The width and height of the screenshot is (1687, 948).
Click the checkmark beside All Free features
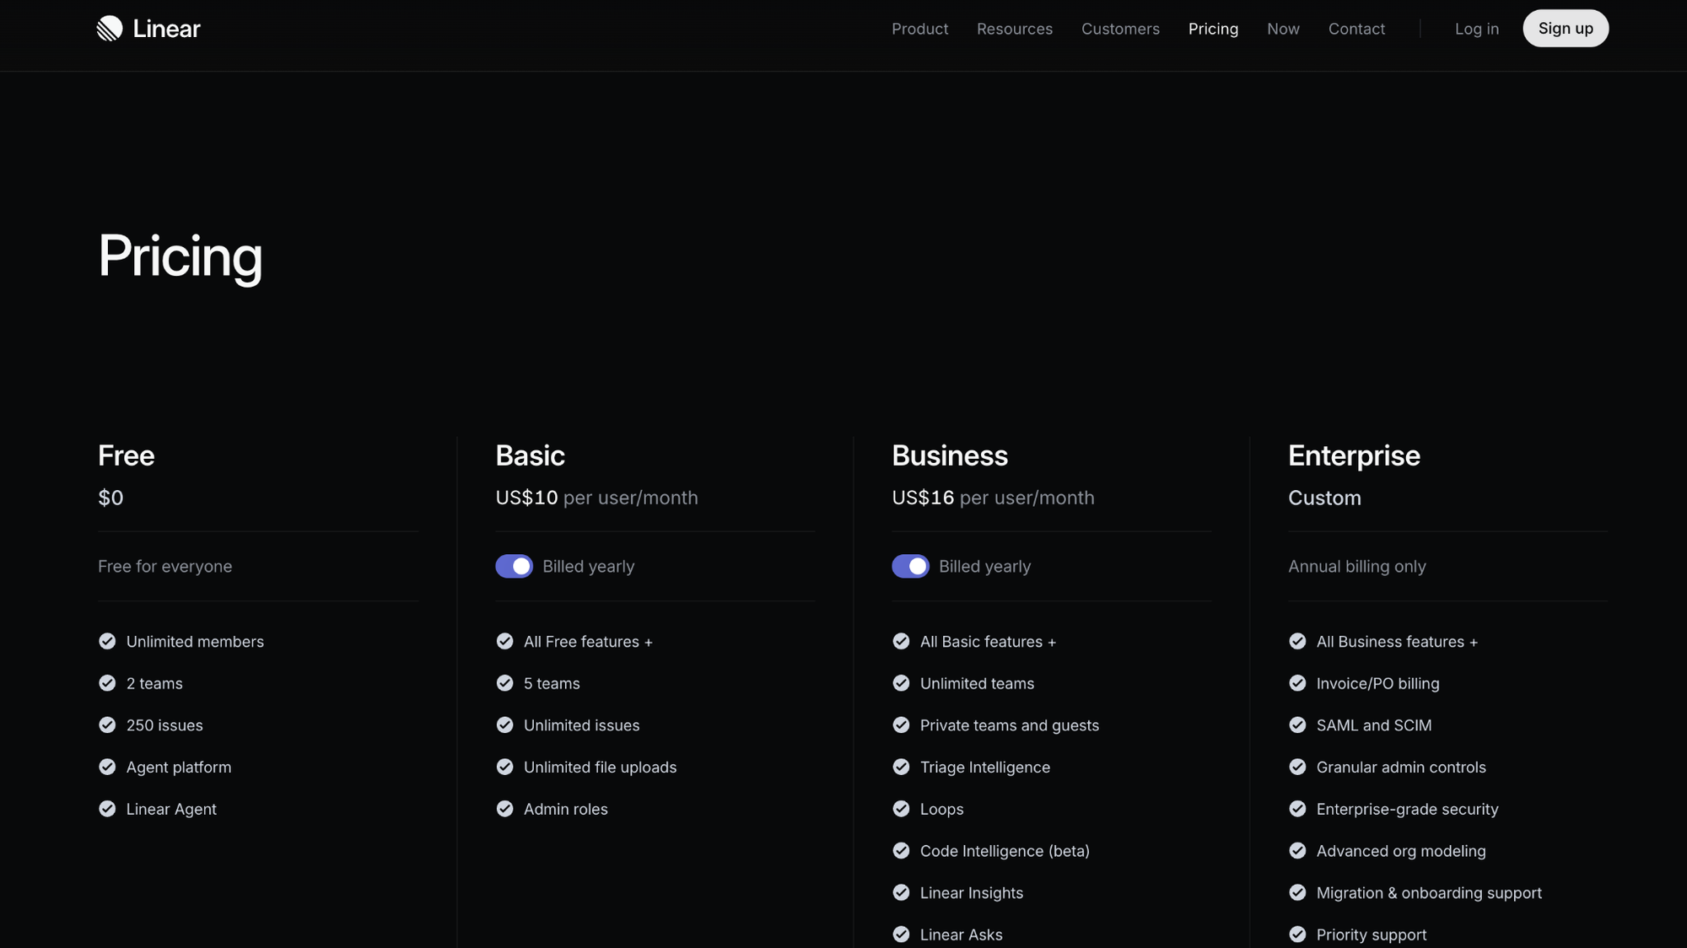point(504,641)
